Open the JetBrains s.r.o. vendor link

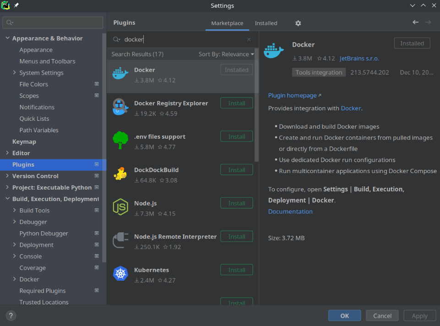coord(359,58)
